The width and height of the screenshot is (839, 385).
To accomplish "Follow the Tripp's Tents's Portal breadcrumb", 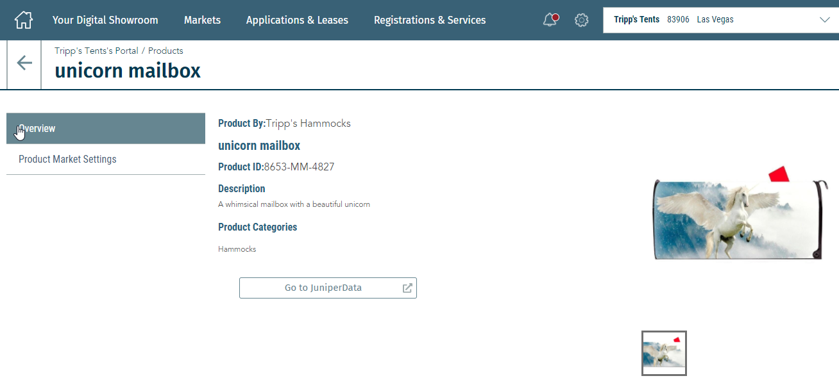I will (x=96, y=51).
